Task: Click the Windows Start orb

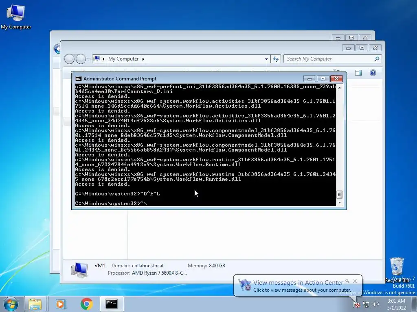Action: point(11,304)
